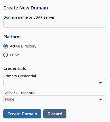Click the Discard button
The height and width of the screenshot is (122, 110).
point(55,114)
